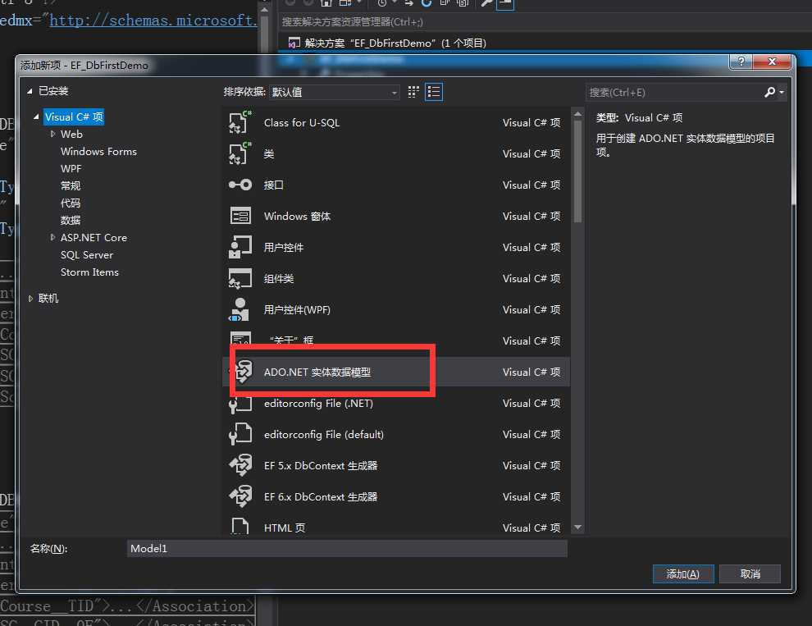Image resolution: width=812 pixels, height=626 pixels.
Task: Open the search options dropdown arrow
Action: pos(782,92)
